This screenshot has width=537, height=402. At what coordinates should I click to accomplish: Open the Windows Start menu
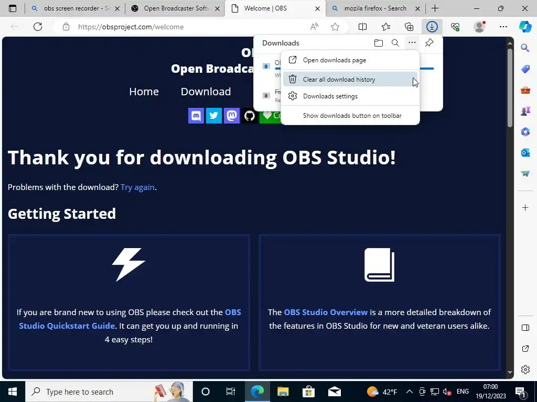(13, 392)
